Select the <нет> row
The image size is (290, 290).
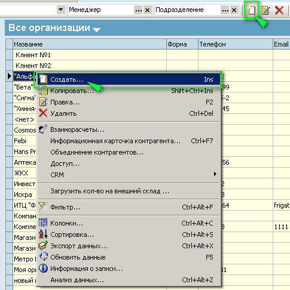(x=25, y=119)
